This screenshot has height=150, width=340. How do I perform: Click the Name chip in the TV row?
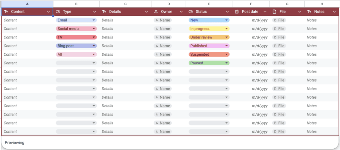pos(163,37)
